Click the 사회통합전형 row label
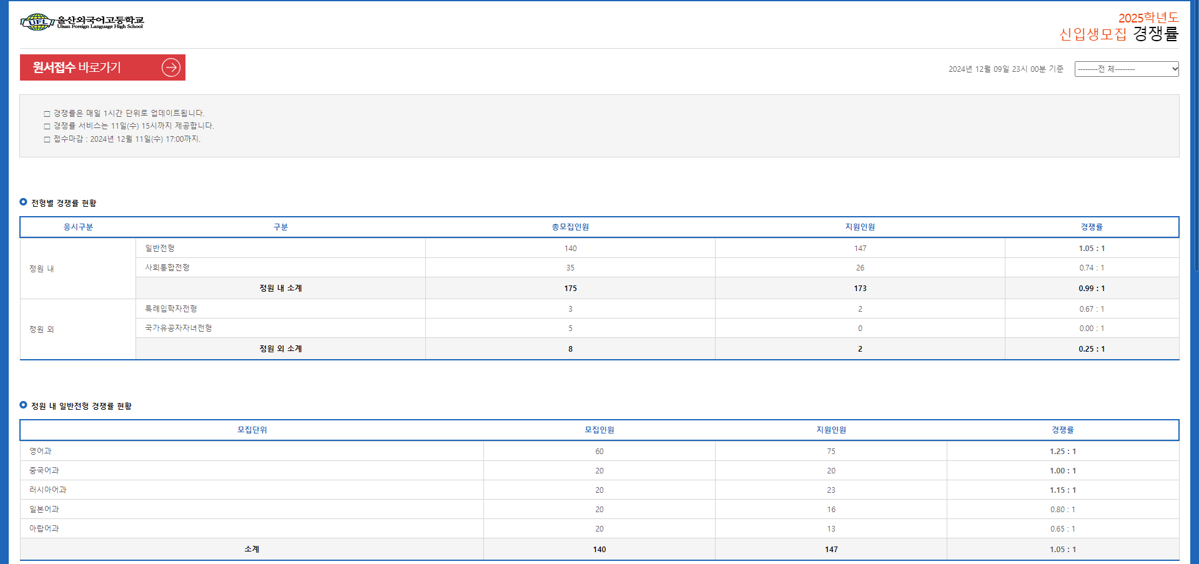Viewport: 1199px width, 564px height. (167, 267)
